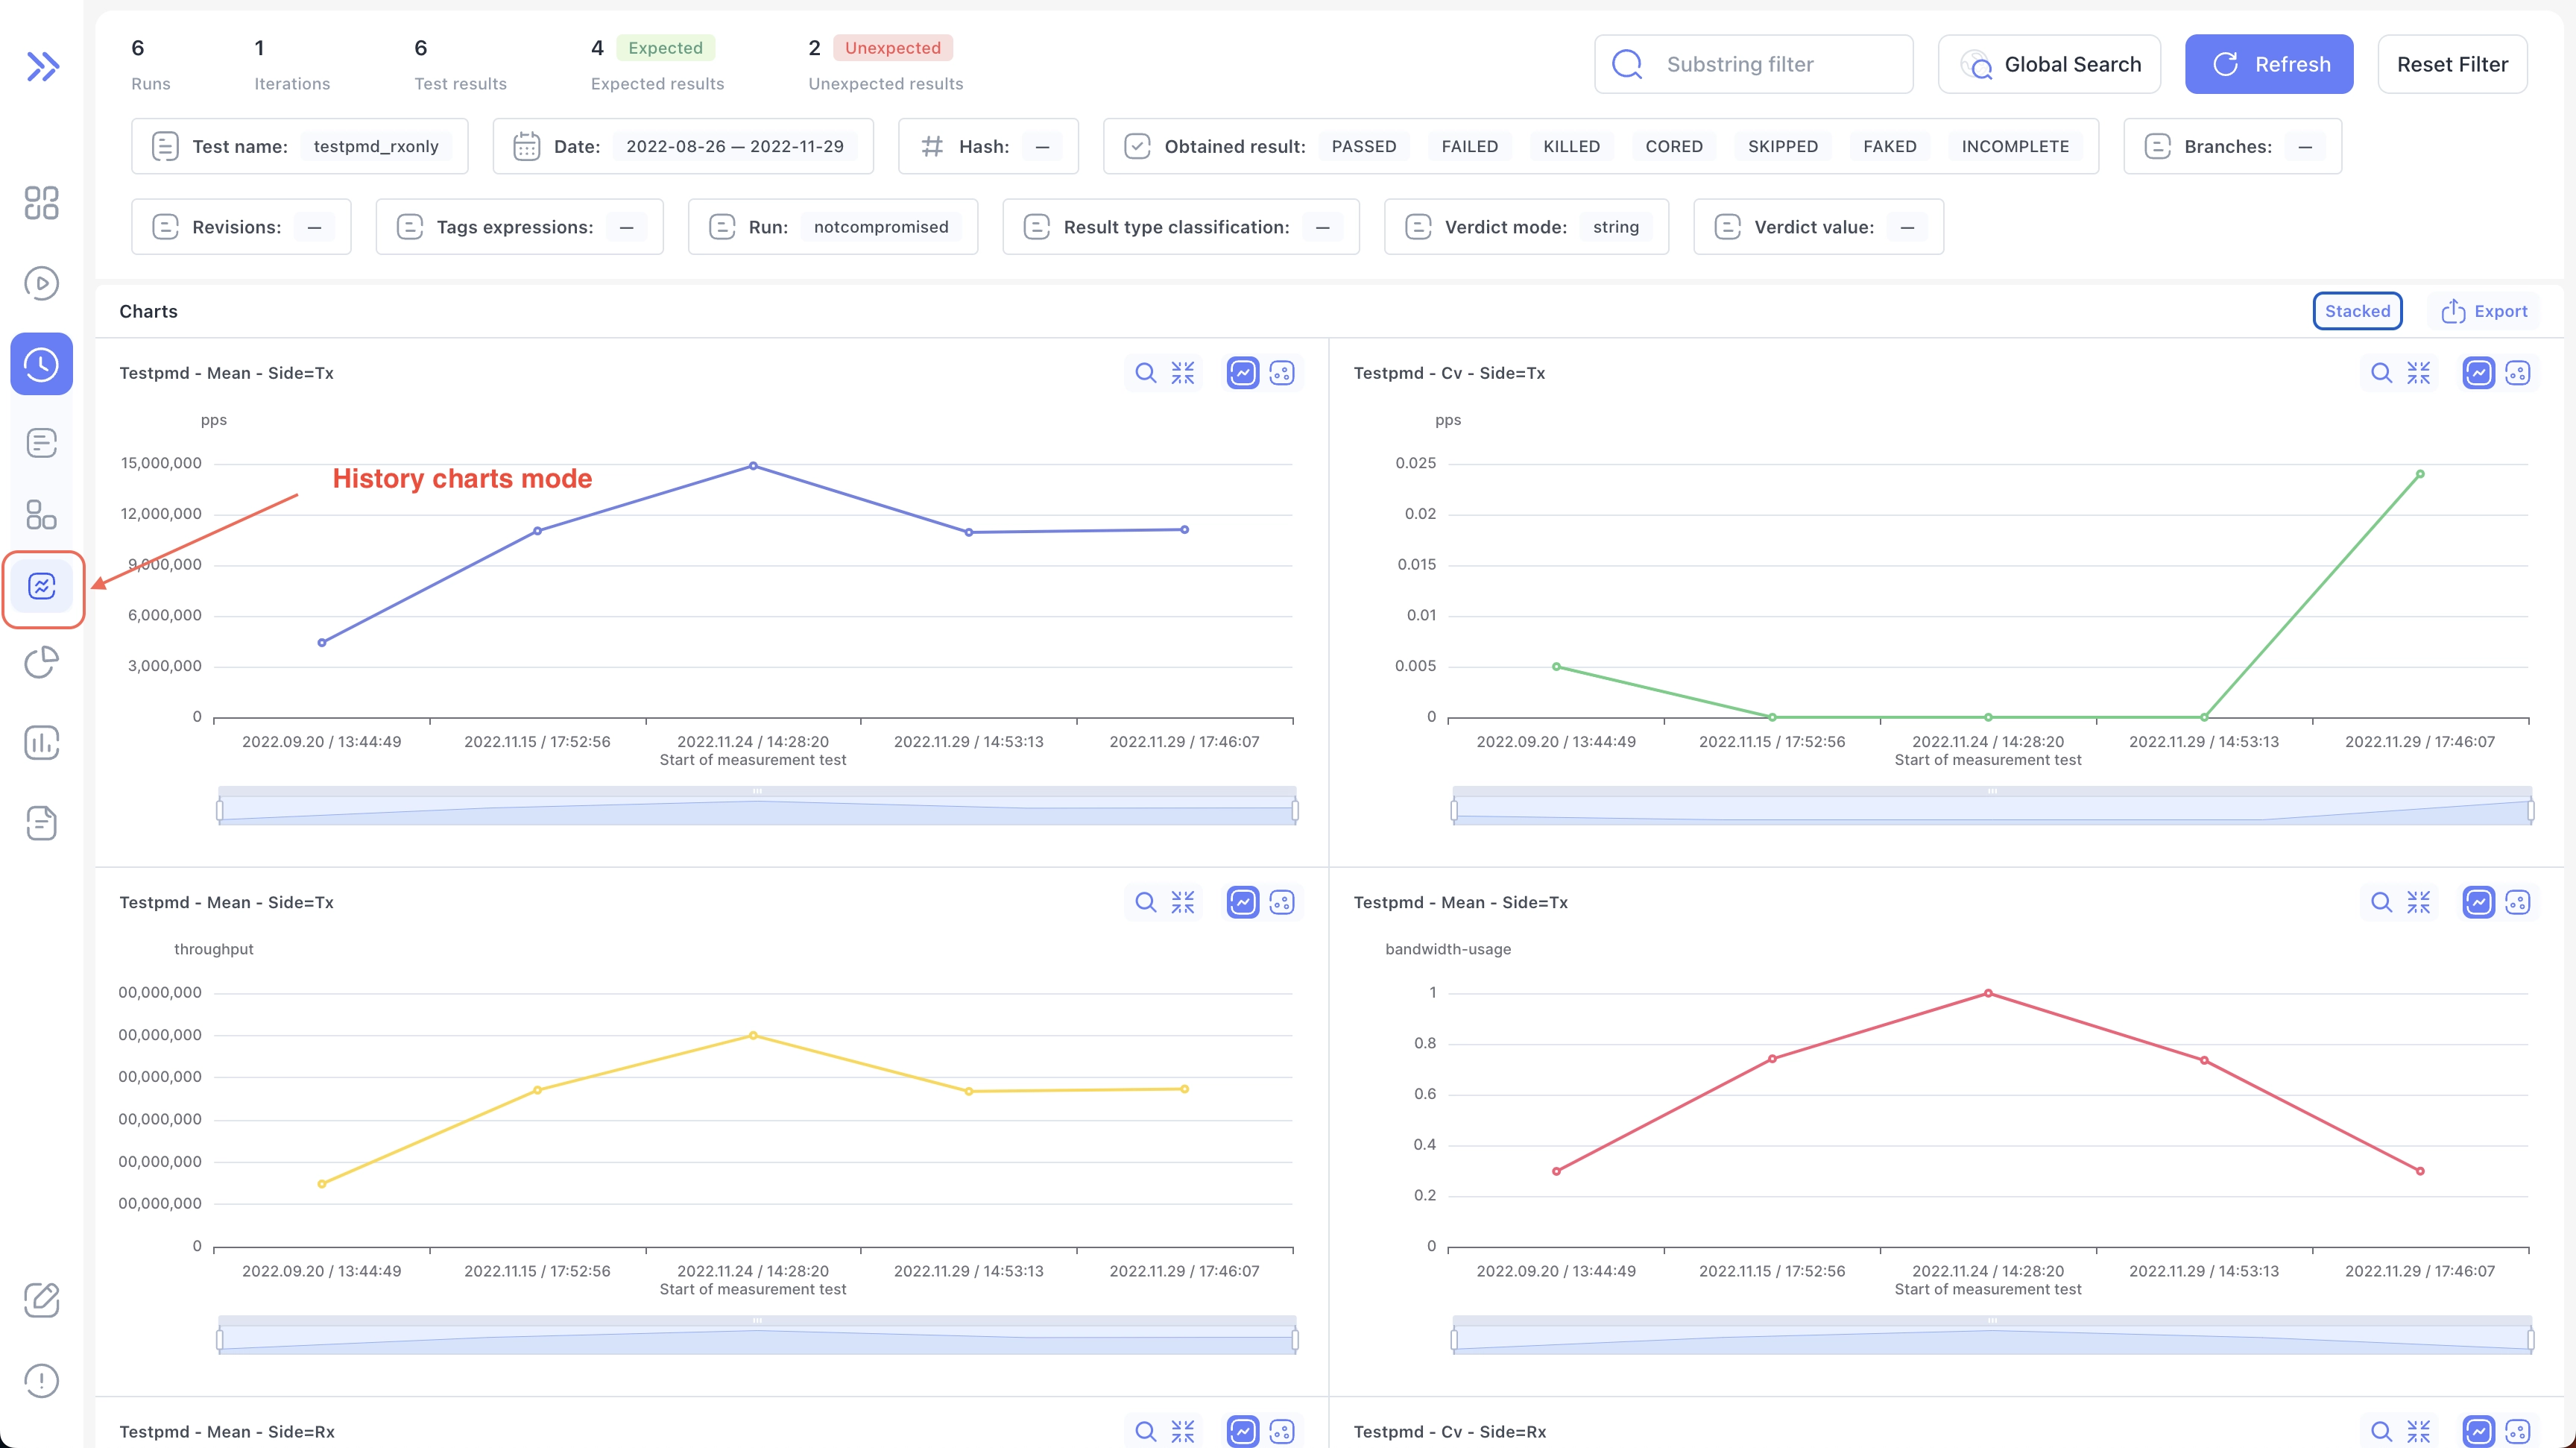This screenshot has width=2576, height=1448.
Task: Open the dashboard grid icon in sidebar
Action: click(41, 203)
